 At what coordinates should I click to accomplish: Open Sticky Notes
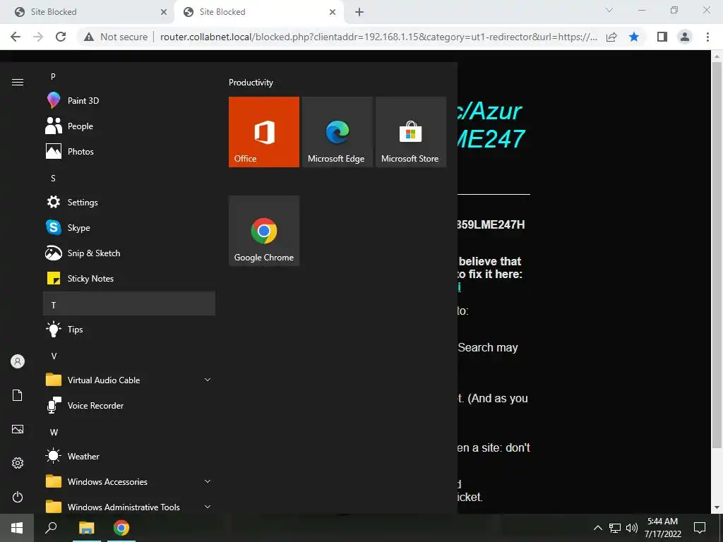click(129, 278)
